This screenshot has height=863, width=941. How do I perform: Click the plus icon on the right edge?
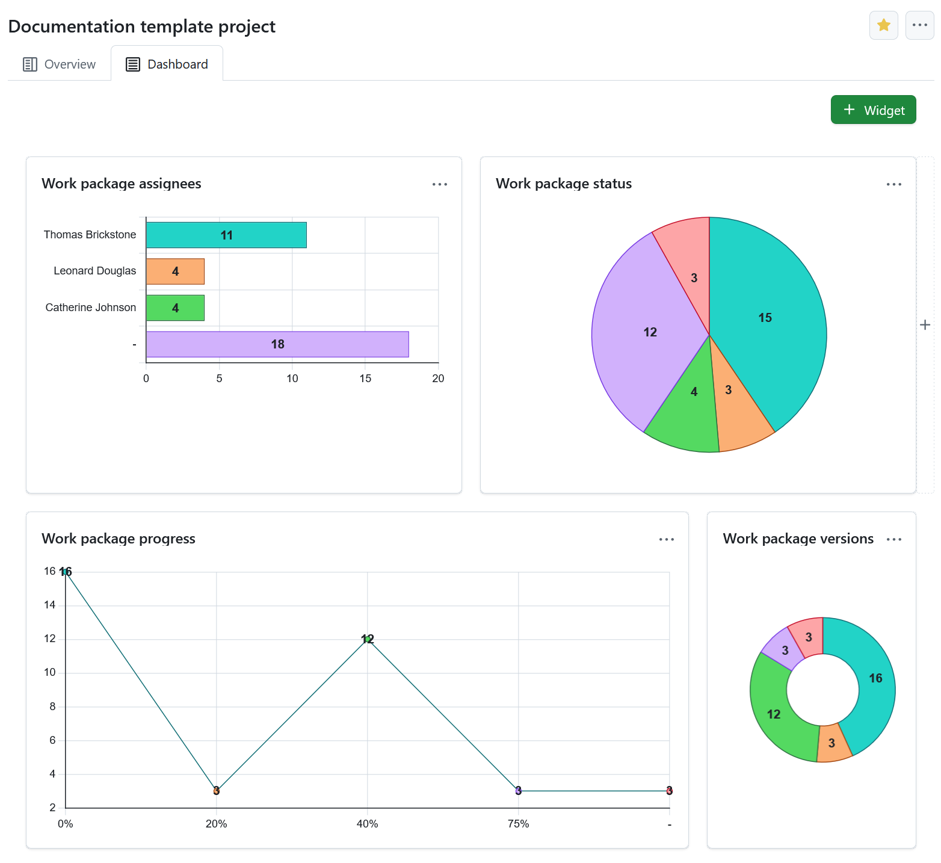pos(925,324)
